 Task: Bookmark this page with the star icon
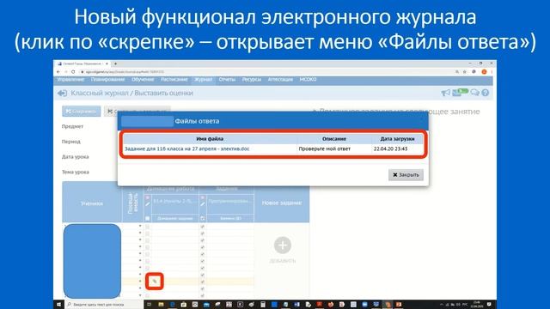[x=465, y=72]
